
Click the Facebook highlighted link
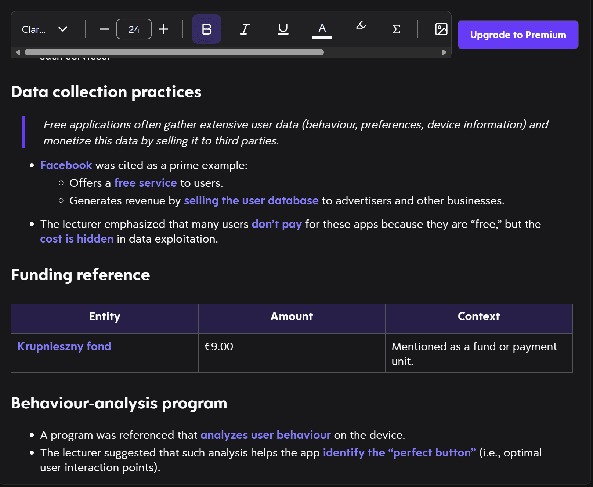66,165
